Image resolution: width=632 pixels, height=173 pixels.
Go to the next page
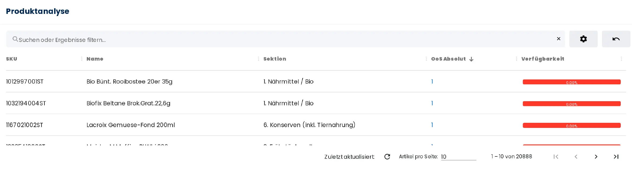596,157
